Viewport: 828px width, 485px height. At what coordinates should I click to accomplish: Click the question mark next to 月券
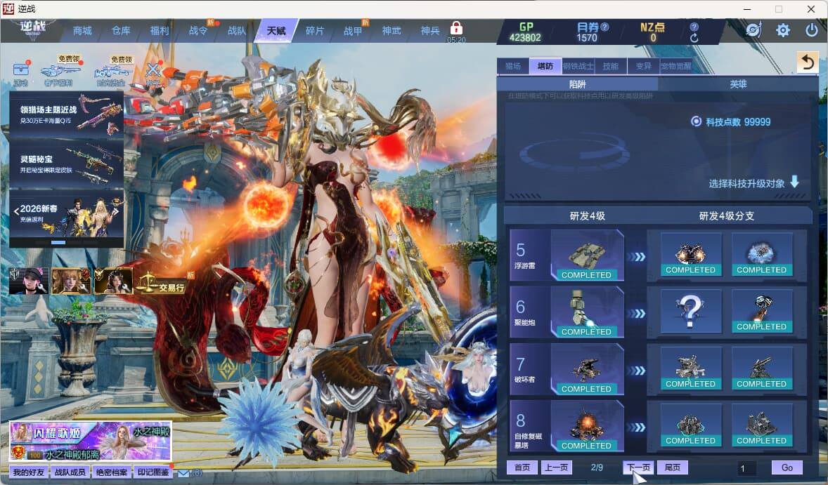click(605, 27)
